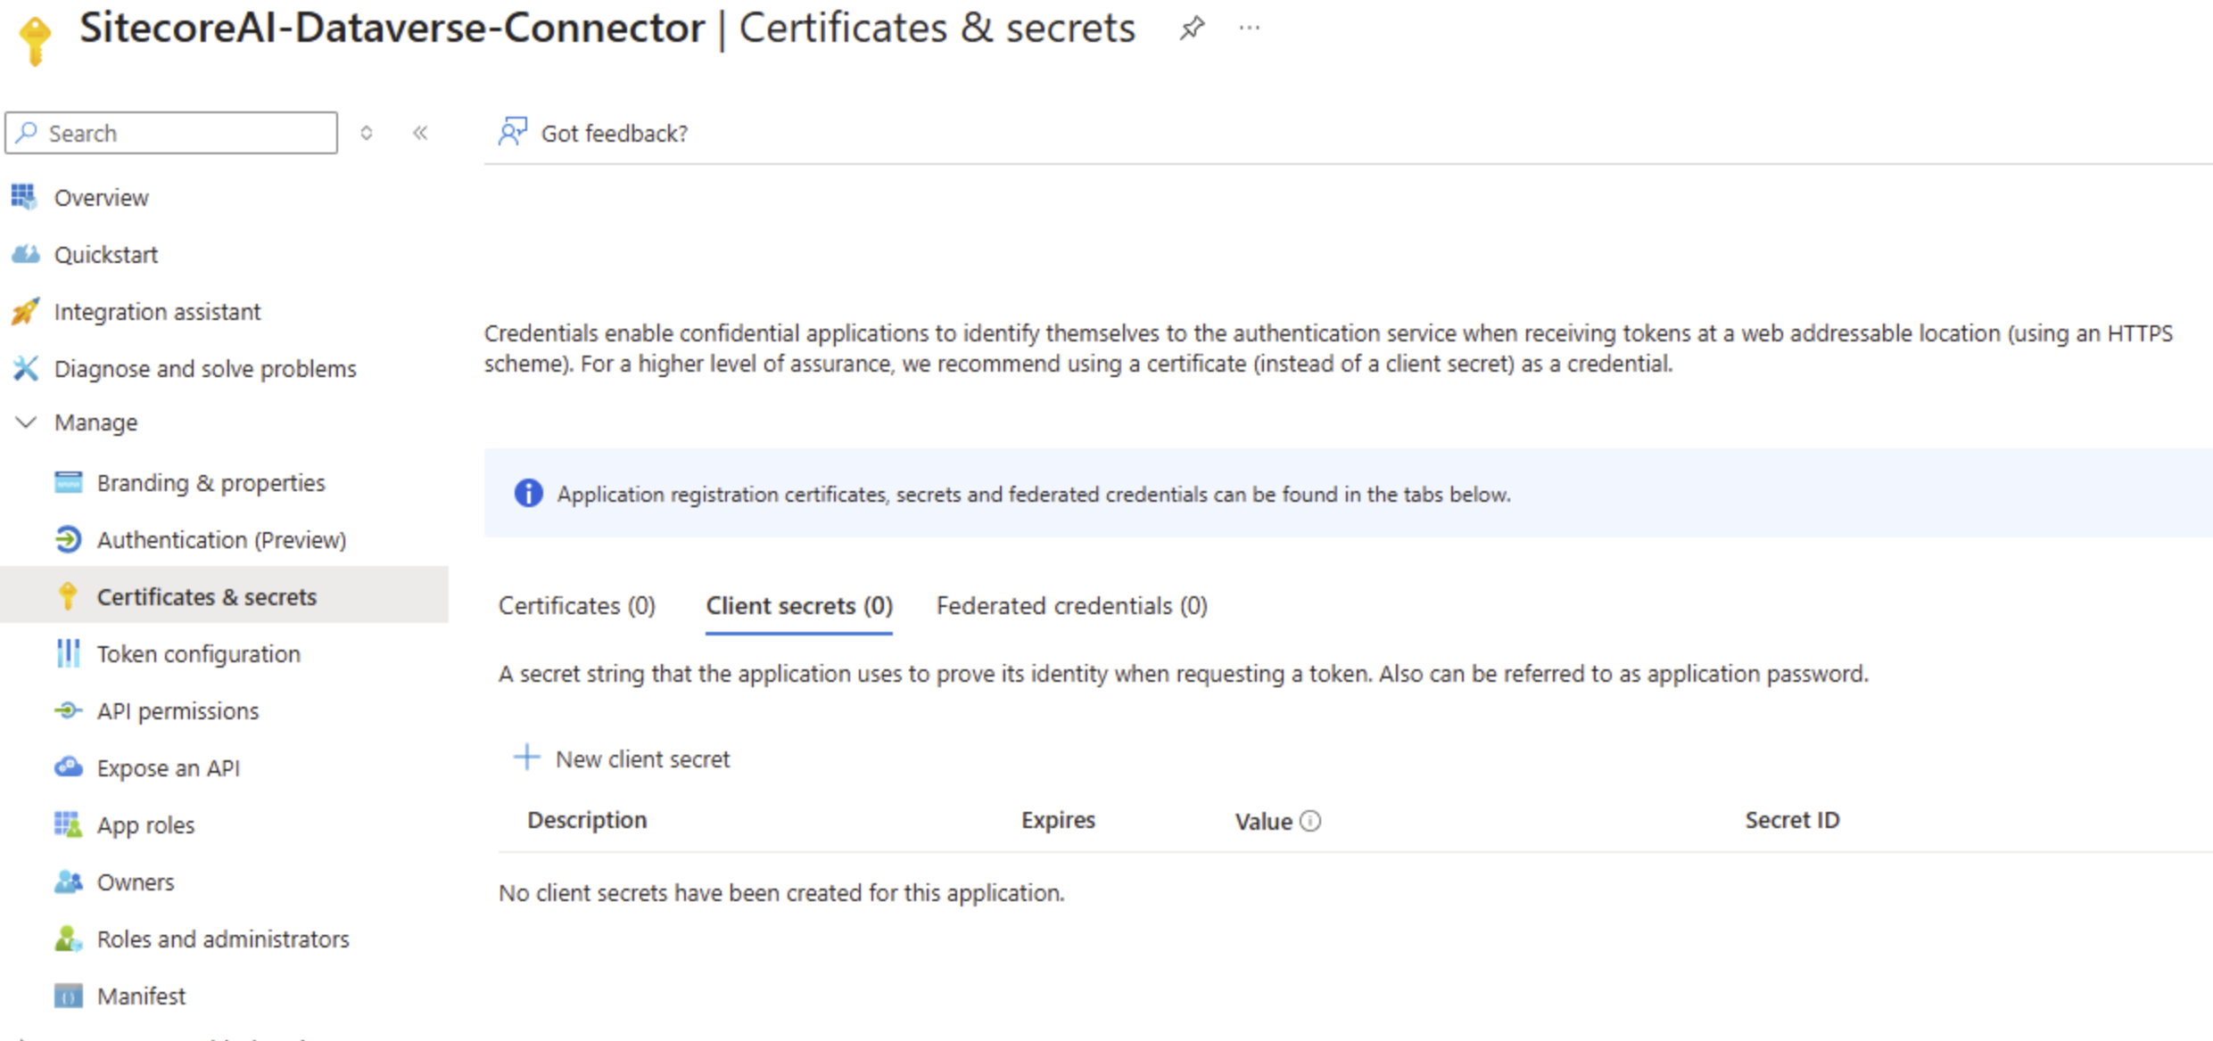Open Integration assistant
The width and height of the screenshot is (2213, 1041).
click(x=157, y=311)
